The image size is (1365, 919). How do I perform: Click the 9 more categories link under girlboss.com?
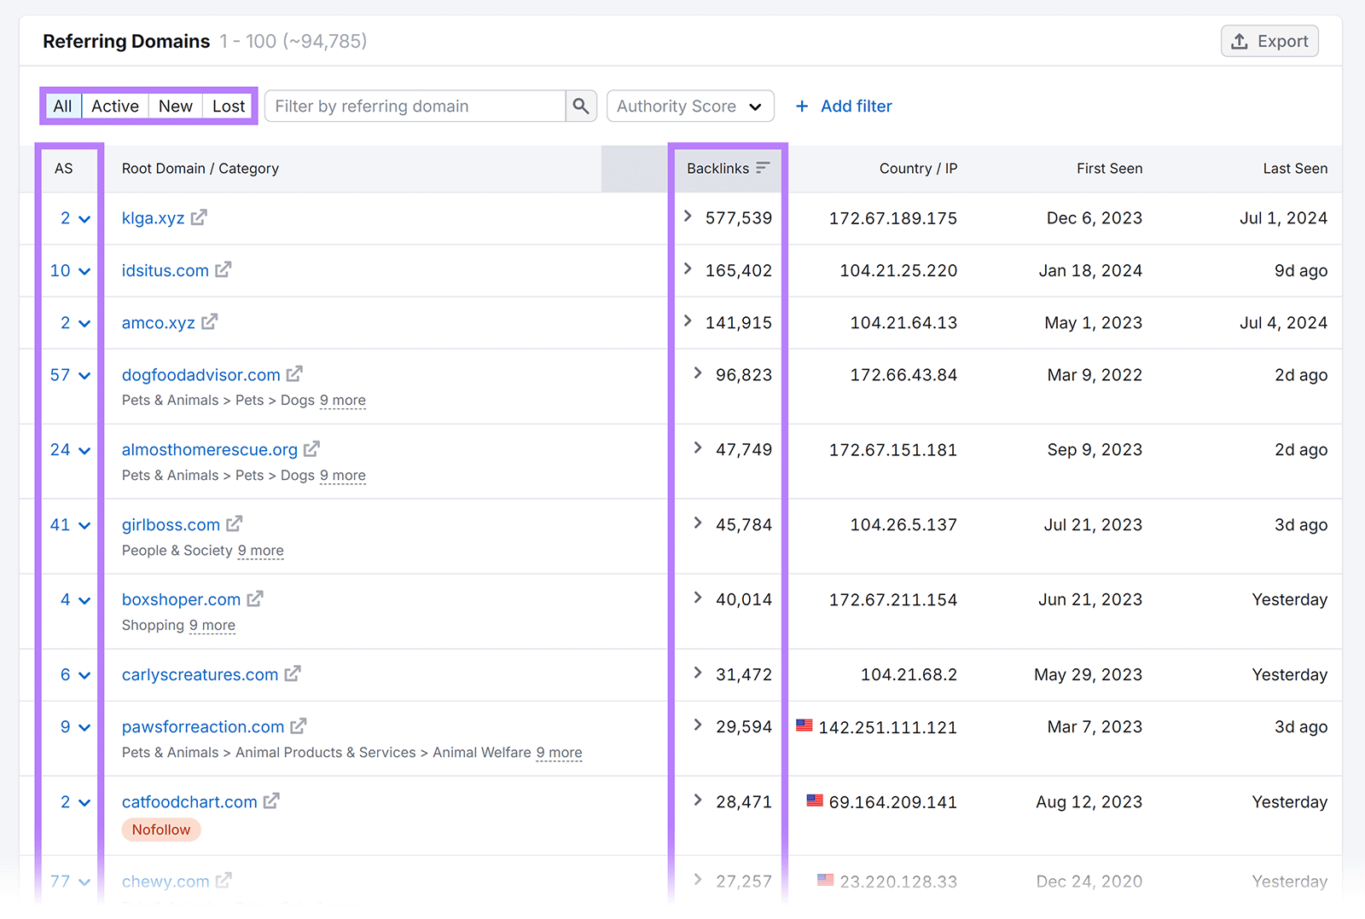[260, 551]
